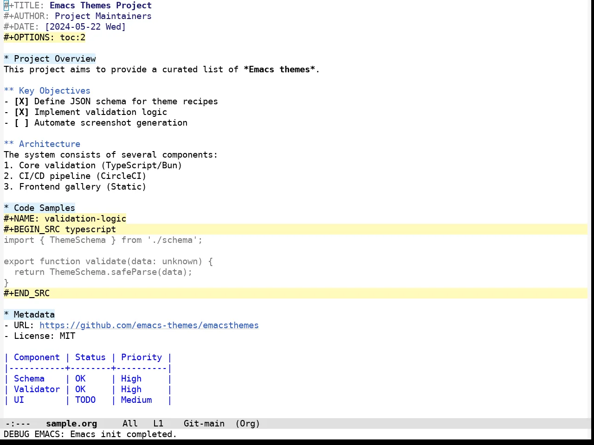Click the 'DEBUG EMACS: Emacs init completed.' echo area
Screen dimensions: 594x445
(x=90, y=434)
